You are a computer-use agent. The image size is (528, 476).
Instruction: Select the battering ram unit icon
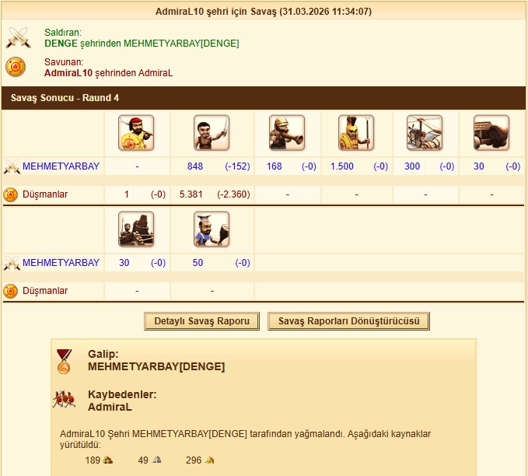pos(491,133)
